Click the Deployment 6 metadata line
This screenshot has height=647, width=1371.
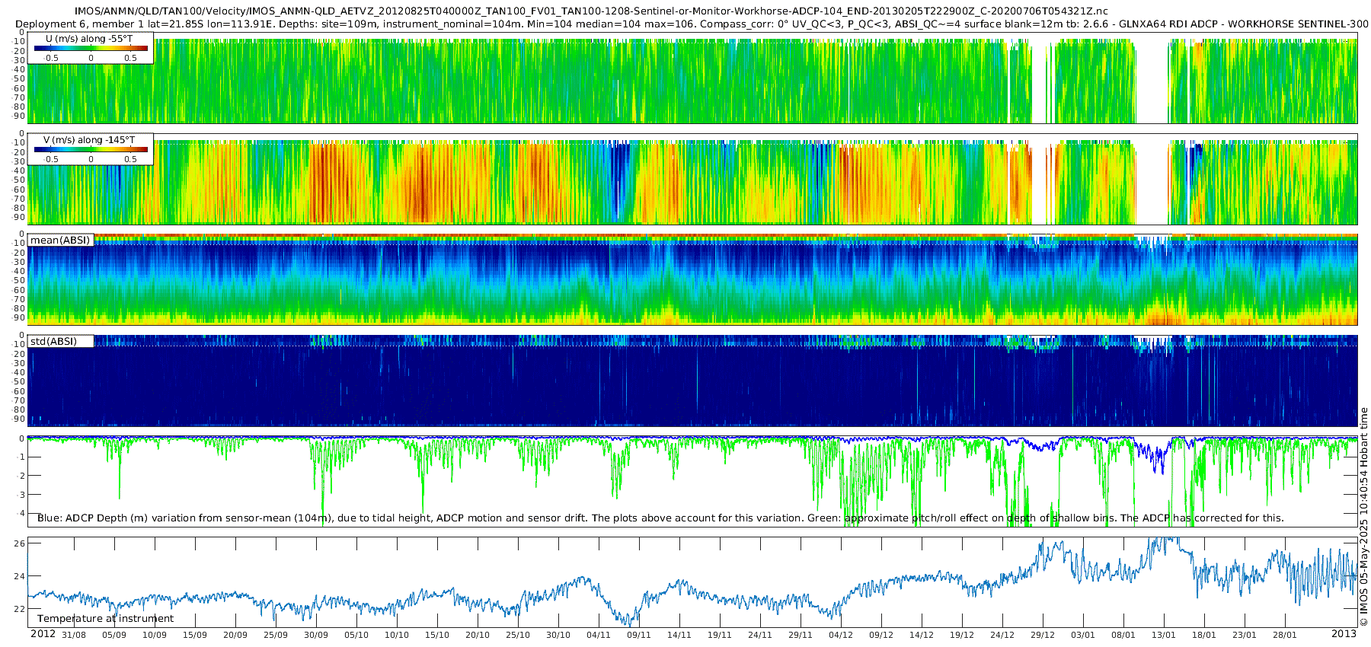coord(692,24)
